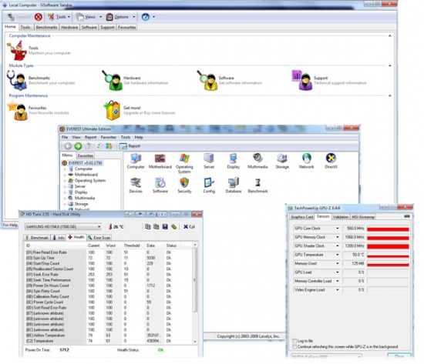Open Operating System icon in EVEREST
The image size is (424, 364).
(184, 159)
